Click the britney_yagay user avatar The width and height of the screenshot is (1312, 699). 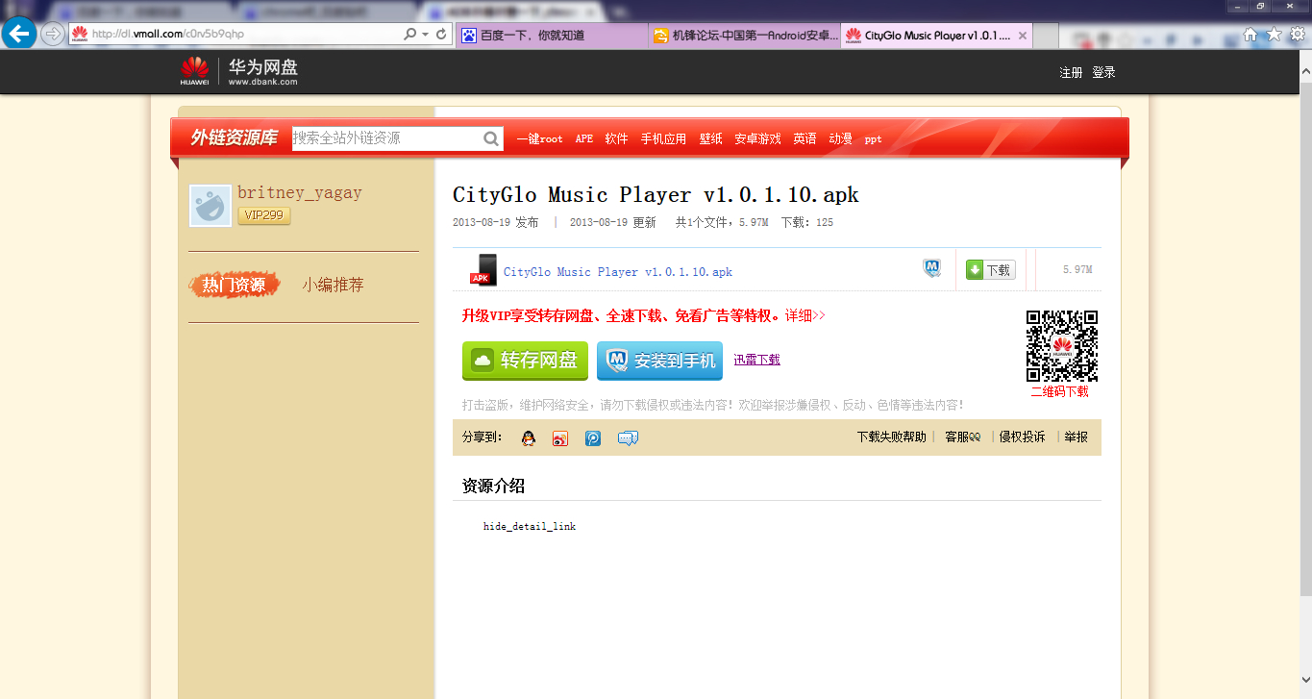[210, 206]
